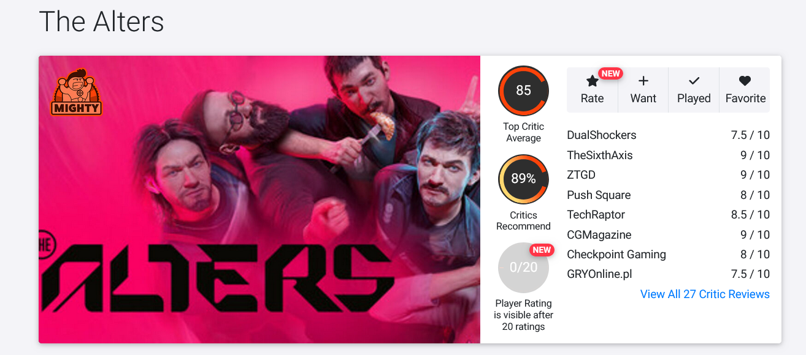Click the Mighty badge icon
Viewport: 806px width, 355px height.
[76, 93]
